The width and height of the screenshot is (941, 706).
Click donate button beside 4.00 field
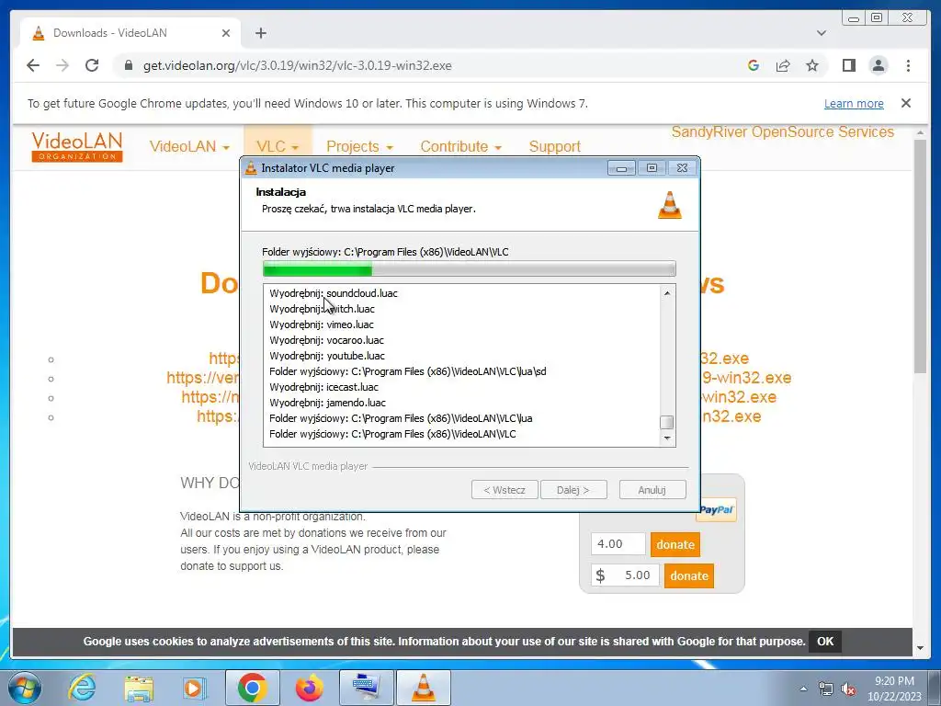[x=675, y=544]
